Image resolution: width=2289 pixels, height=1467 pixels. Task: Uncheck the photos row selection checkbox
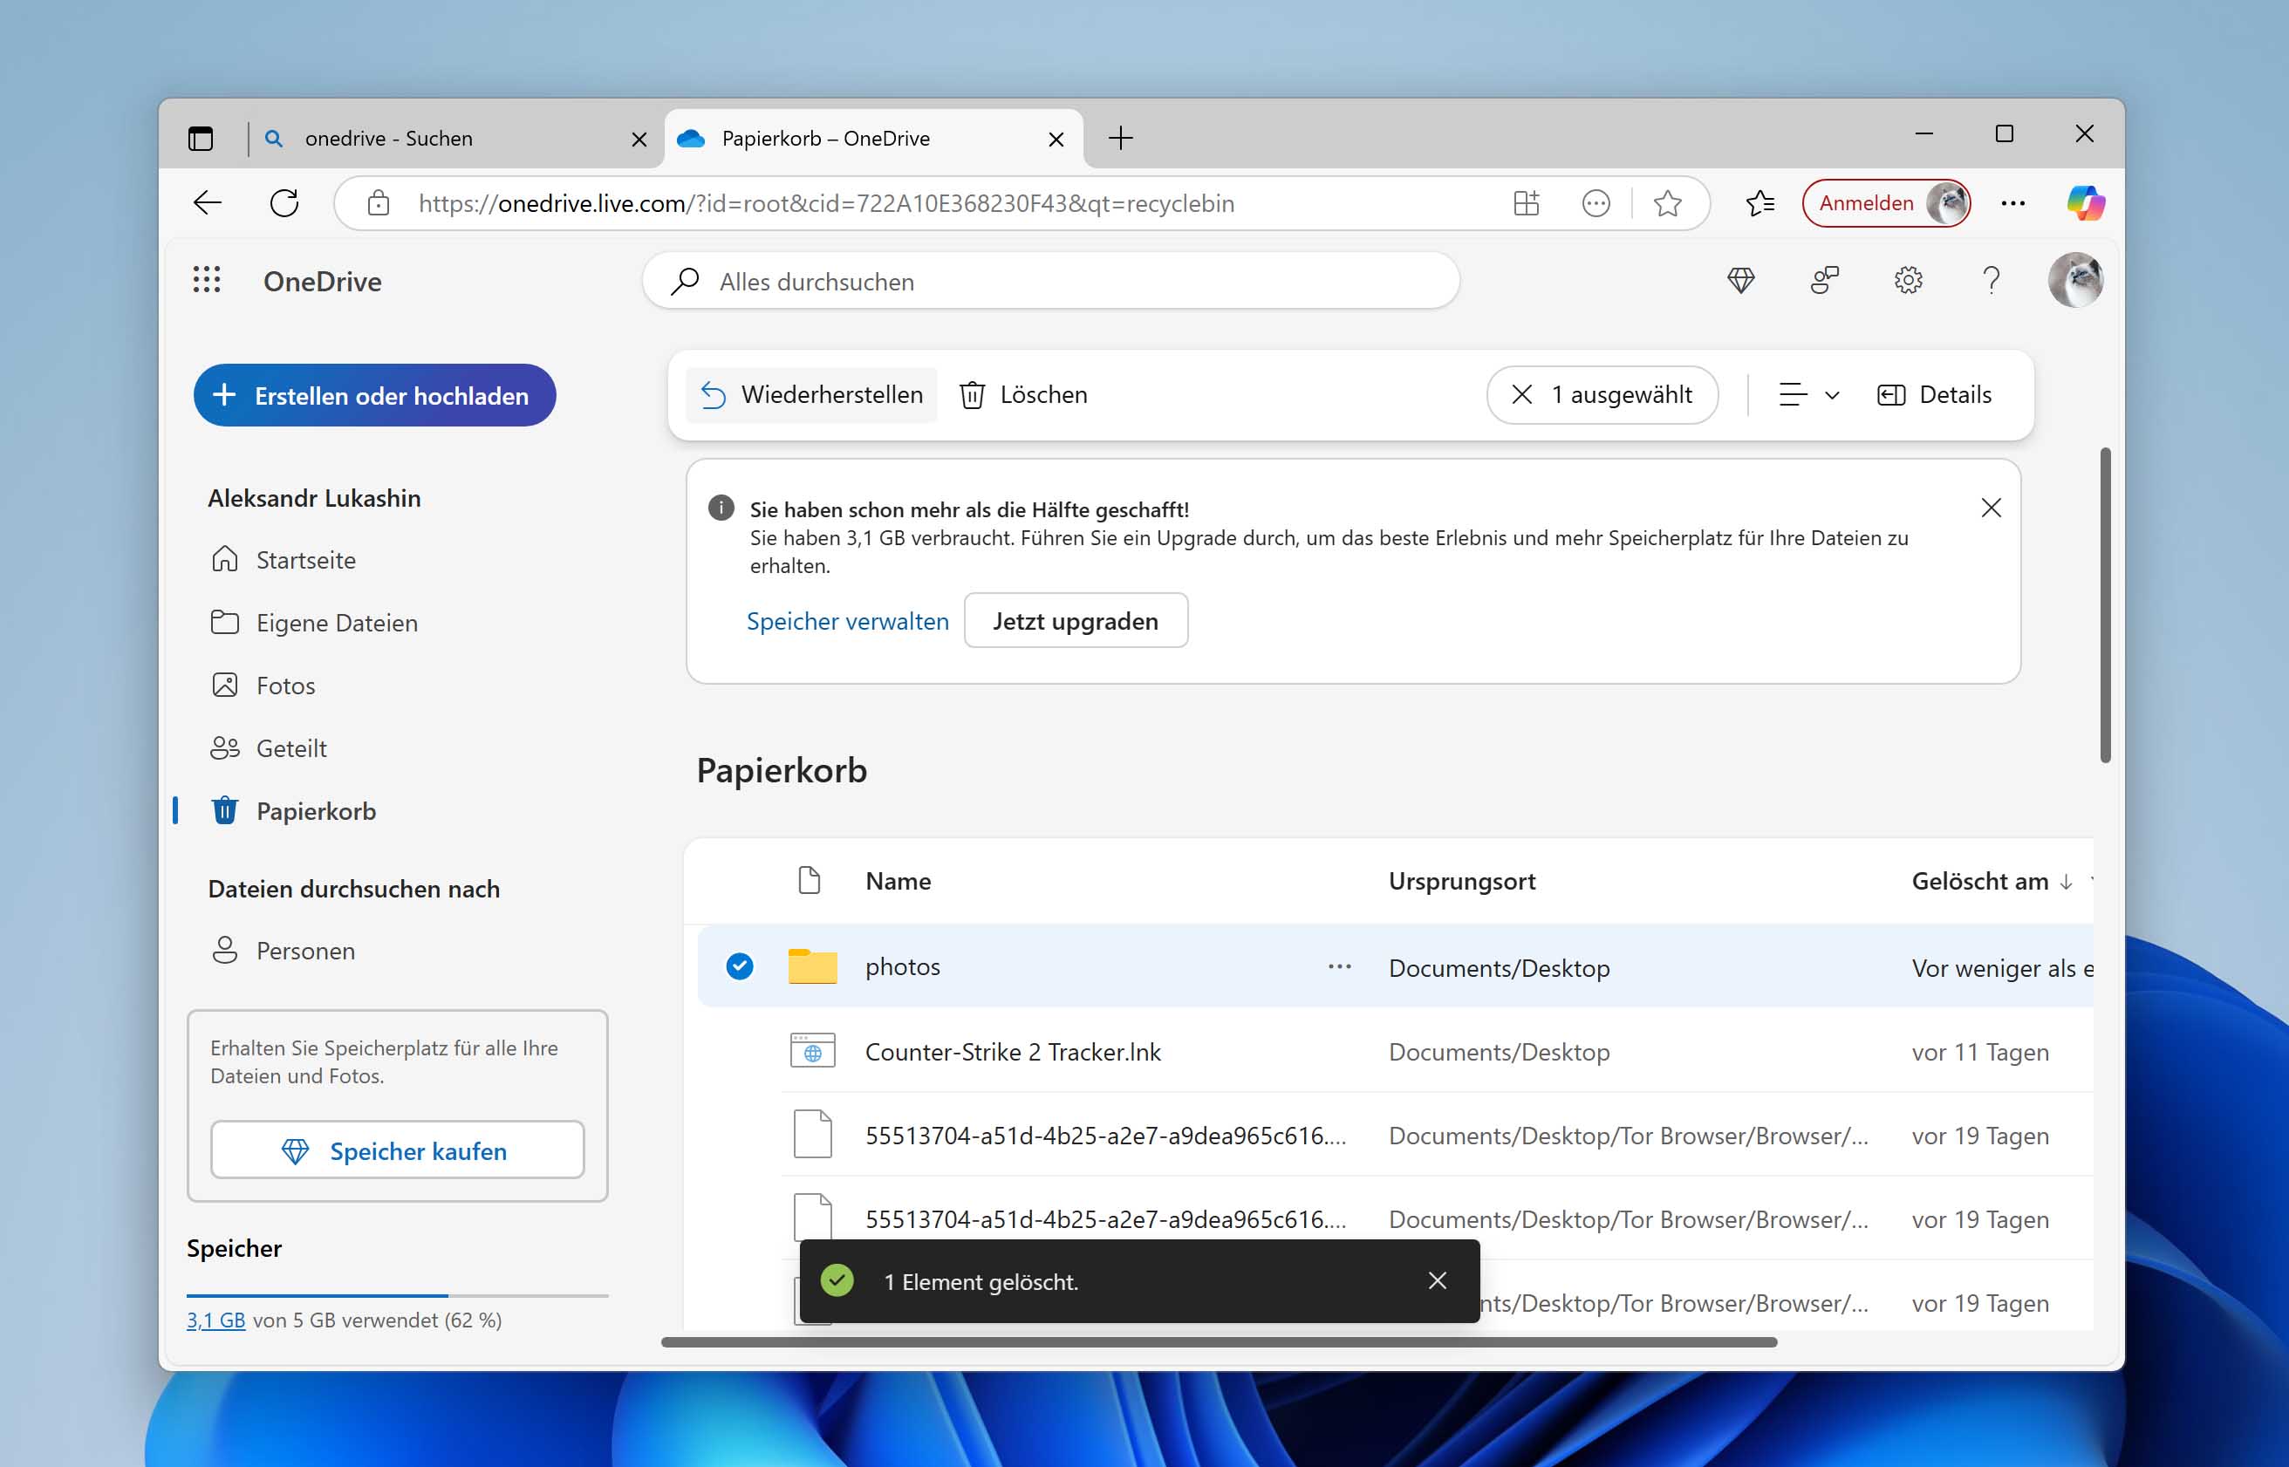[739, 967]
